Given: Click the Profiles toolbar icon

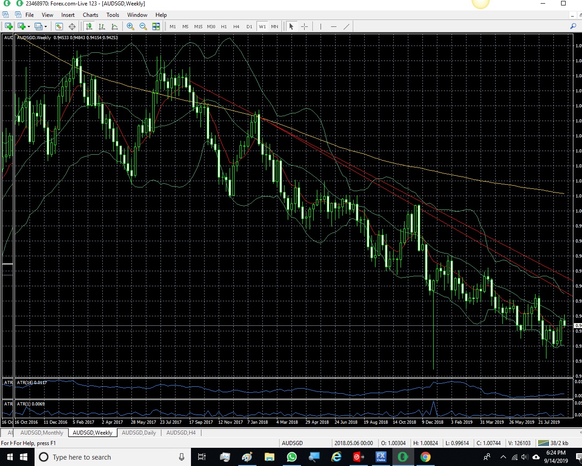Looking at the screenshot, I should point(39,26).
